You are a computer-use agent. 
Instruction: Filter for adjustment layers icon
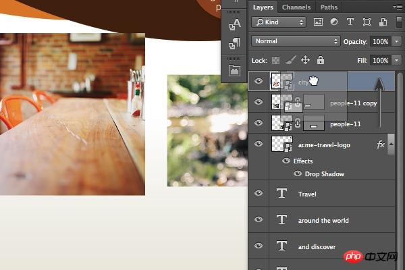coord(334,22)
